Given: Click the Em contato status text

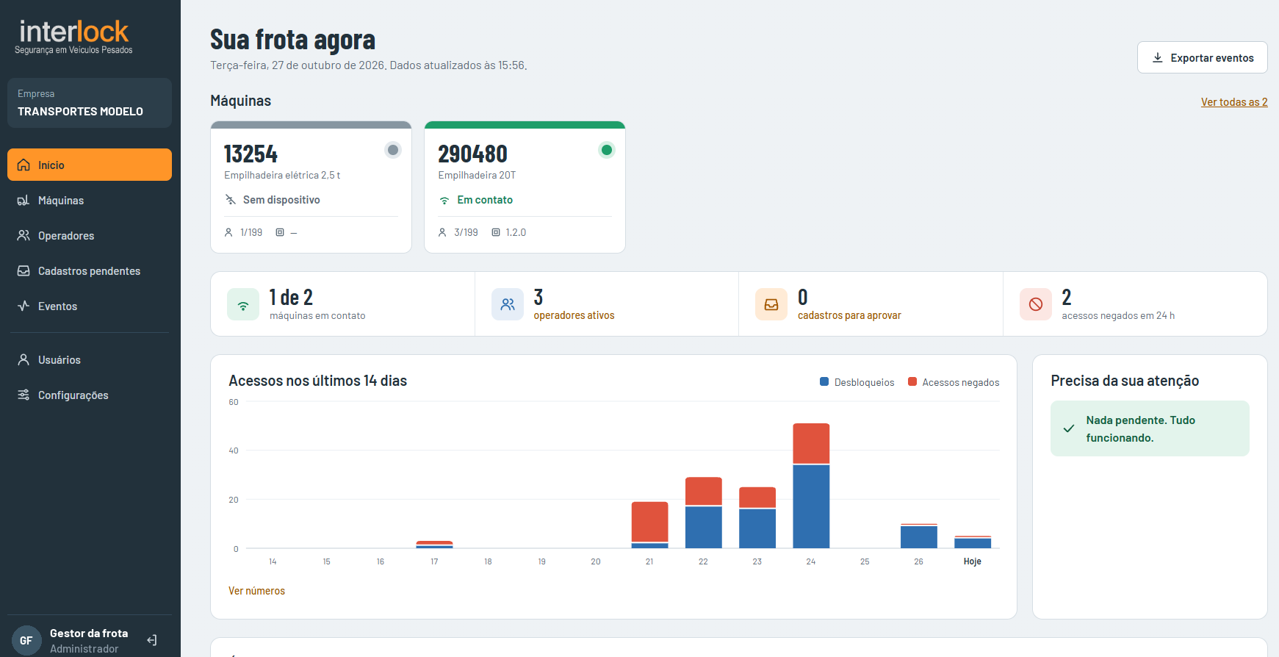Looking at the screenshot, I should [x=485, y=200].
